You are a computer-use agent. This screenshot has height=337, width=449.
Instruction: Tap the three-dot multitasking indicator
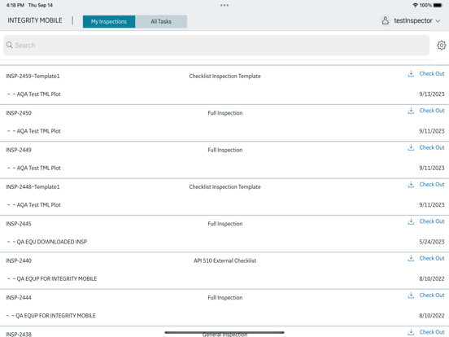(224, 5)
